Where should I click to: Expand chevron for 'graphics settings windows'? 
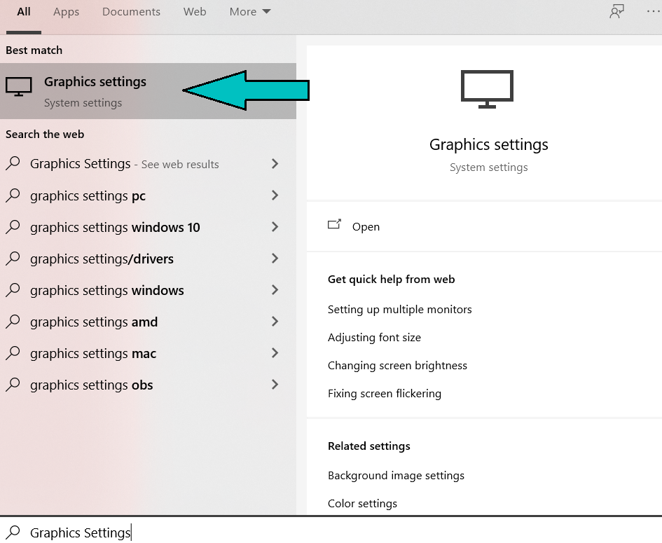click(x=275, y=290)
